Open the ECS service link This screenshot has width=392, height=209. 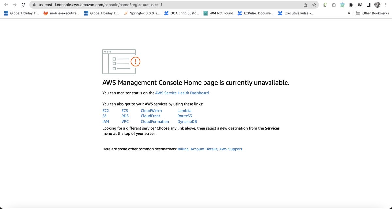point(125,111)
